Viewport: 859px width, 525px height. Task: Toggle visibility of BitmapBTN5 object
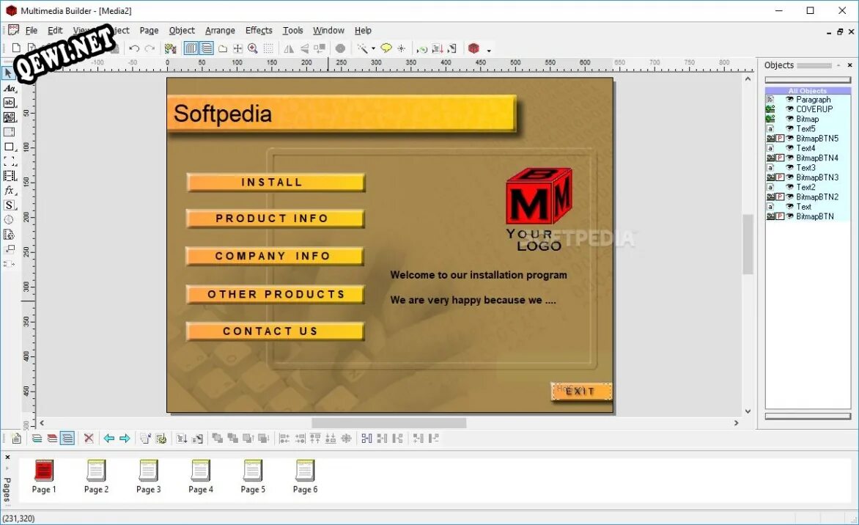pyautogui.click(x=789, y=138)
